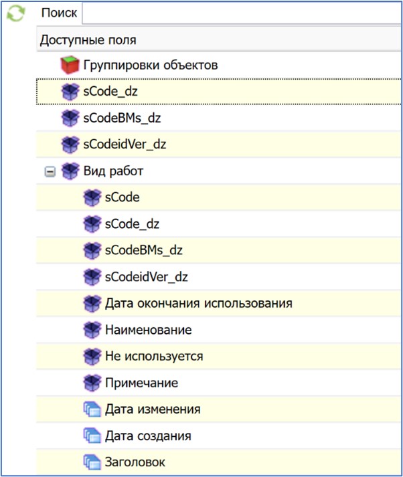Click the box icon next to Наименование
The image size is (403, 477).
91,330
